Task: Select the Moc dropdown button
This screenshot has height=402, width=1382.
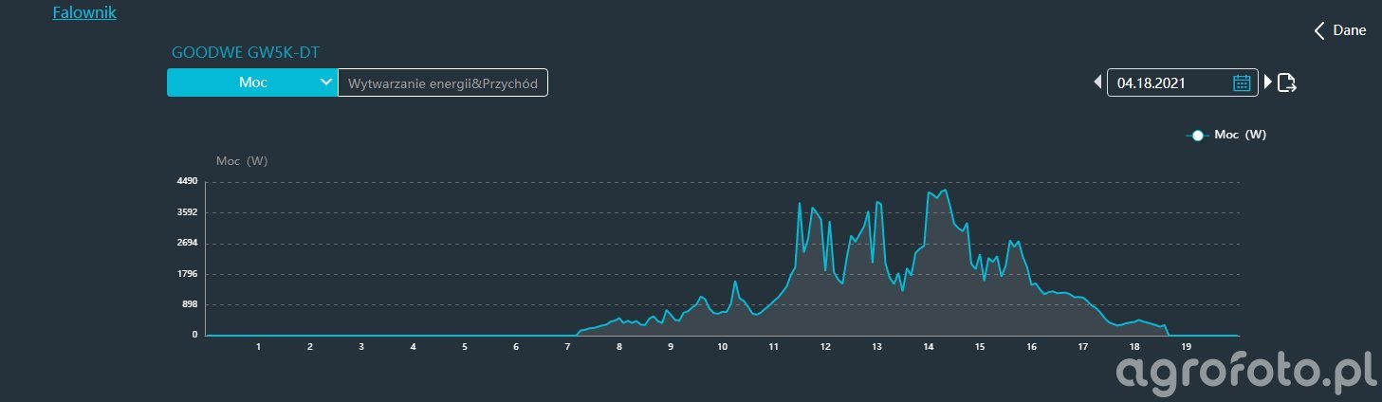Action: 252,82
